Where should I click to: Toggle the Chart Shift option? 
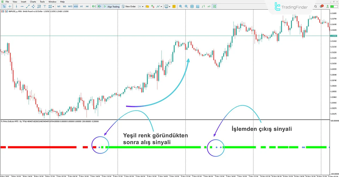coord(99,6)
